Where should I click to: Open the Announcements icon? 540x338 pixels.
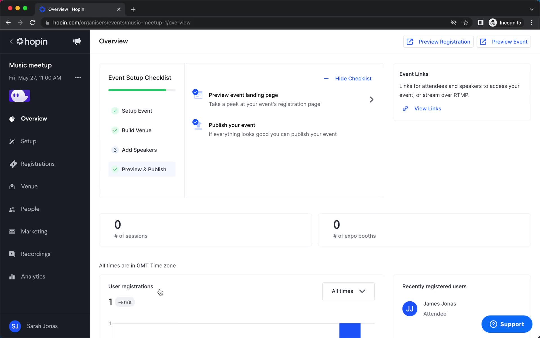tap(77, 41)
